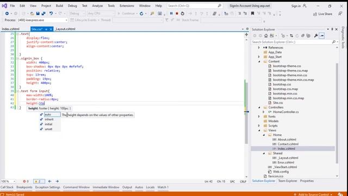348x196 pixels.
Task: Click the Refresh browser icon
Action: (141, 14)
